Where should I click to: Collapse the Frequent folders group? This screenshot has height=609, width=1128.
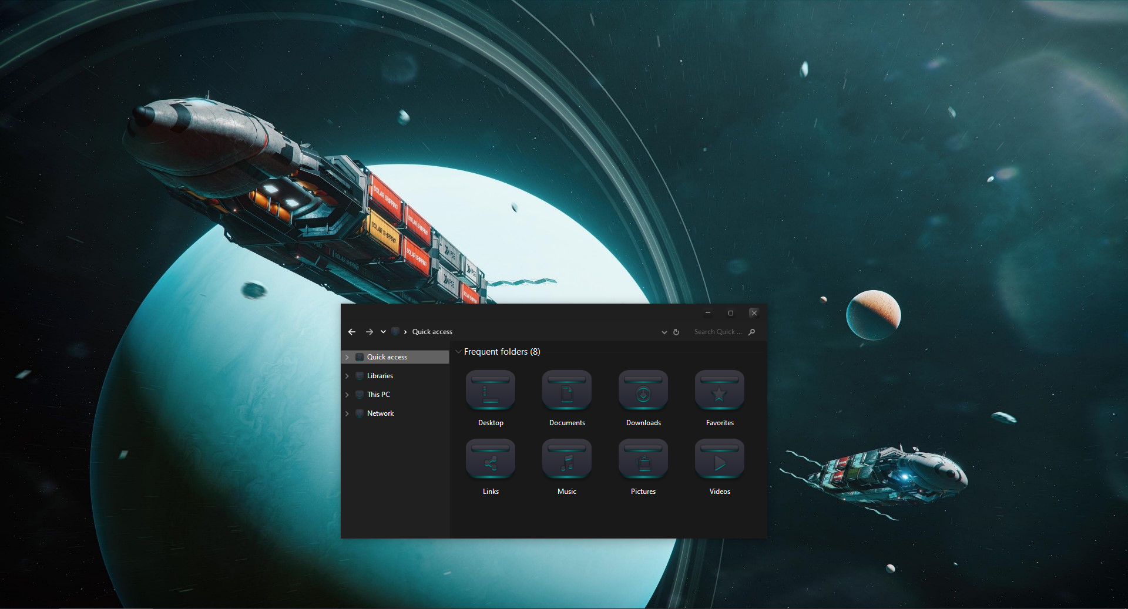pos(458,352)
